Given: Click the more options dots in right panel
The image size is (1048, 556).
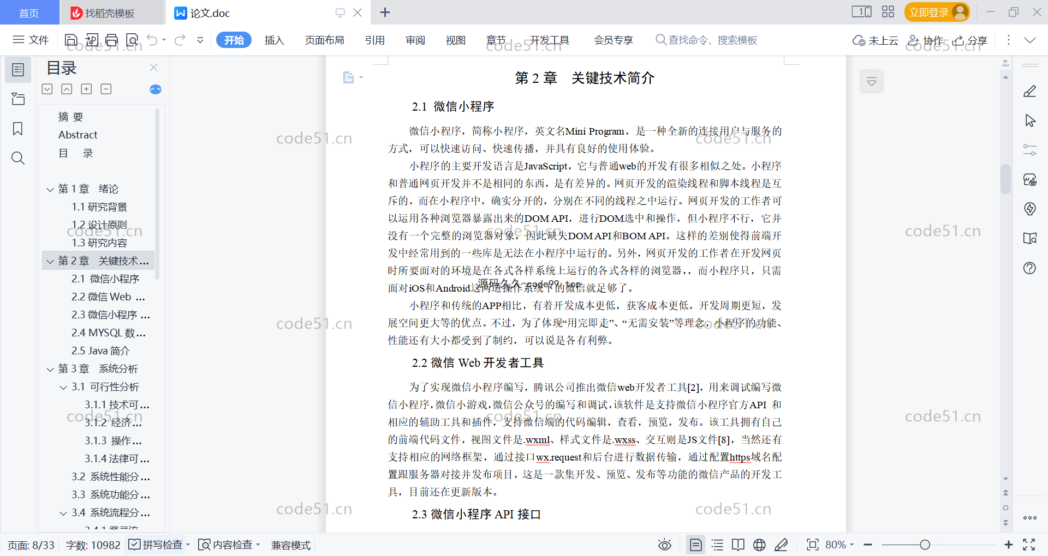Looking at the screenshot, I should [1029, 518].
